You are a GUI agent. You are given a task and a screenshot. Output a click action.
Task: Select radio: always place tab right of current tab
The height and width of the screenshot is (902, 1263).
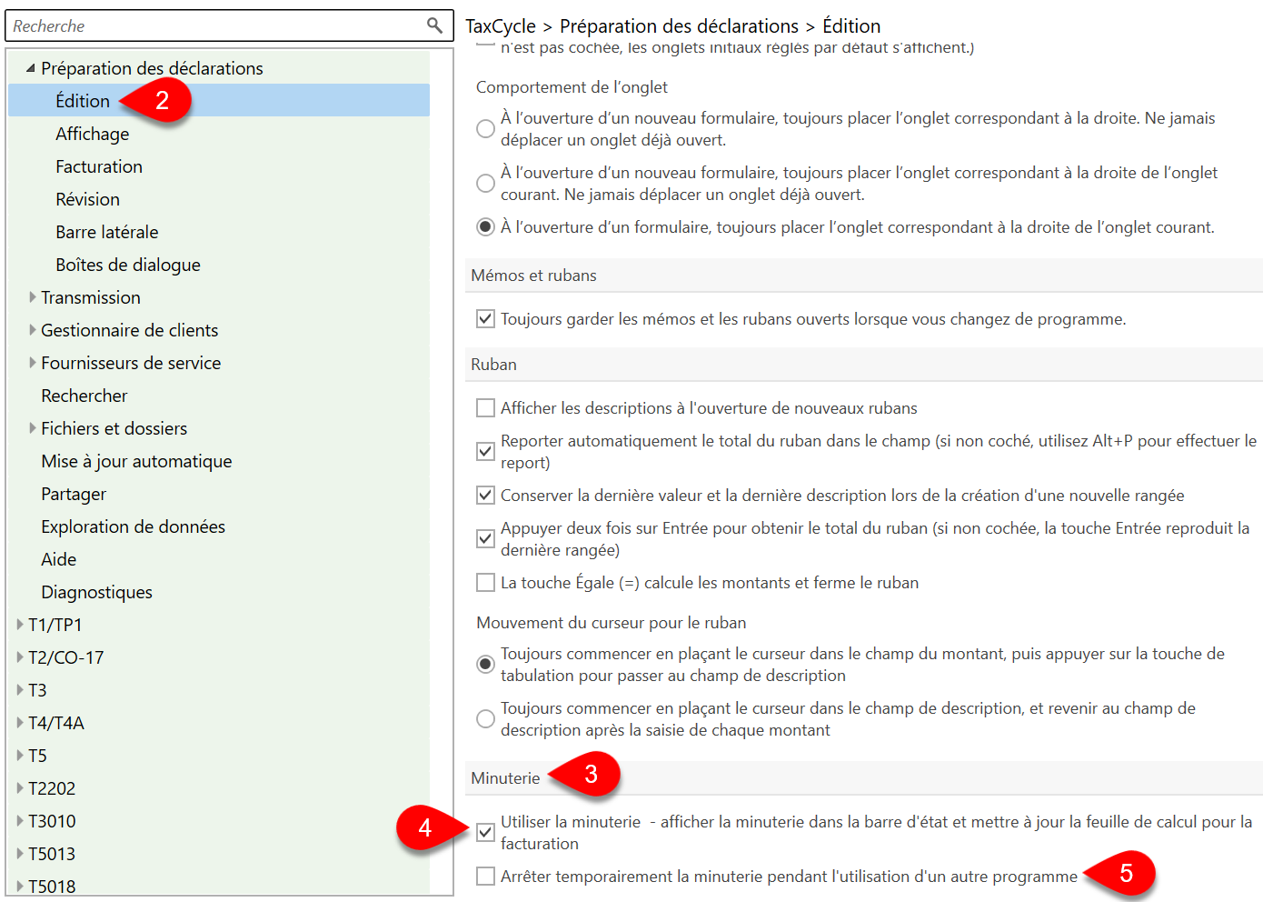coord(486,227)
